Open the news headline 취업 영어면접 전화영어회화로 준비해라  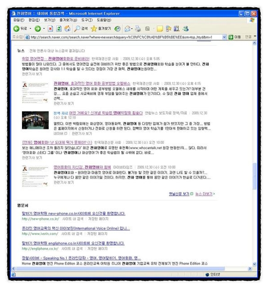(x=56, y=58)
